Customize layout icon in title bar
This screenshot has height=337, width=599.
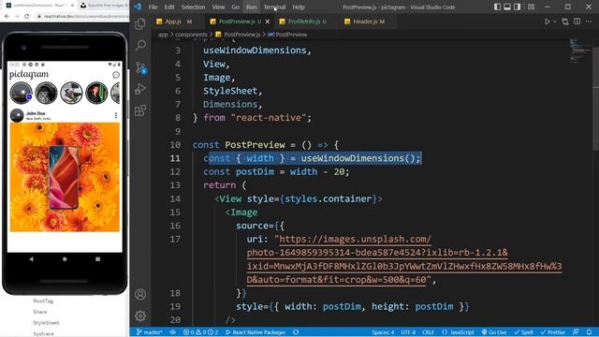531,7
